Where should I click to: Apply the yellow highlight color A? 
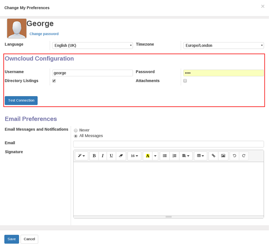tap(148, 156)
